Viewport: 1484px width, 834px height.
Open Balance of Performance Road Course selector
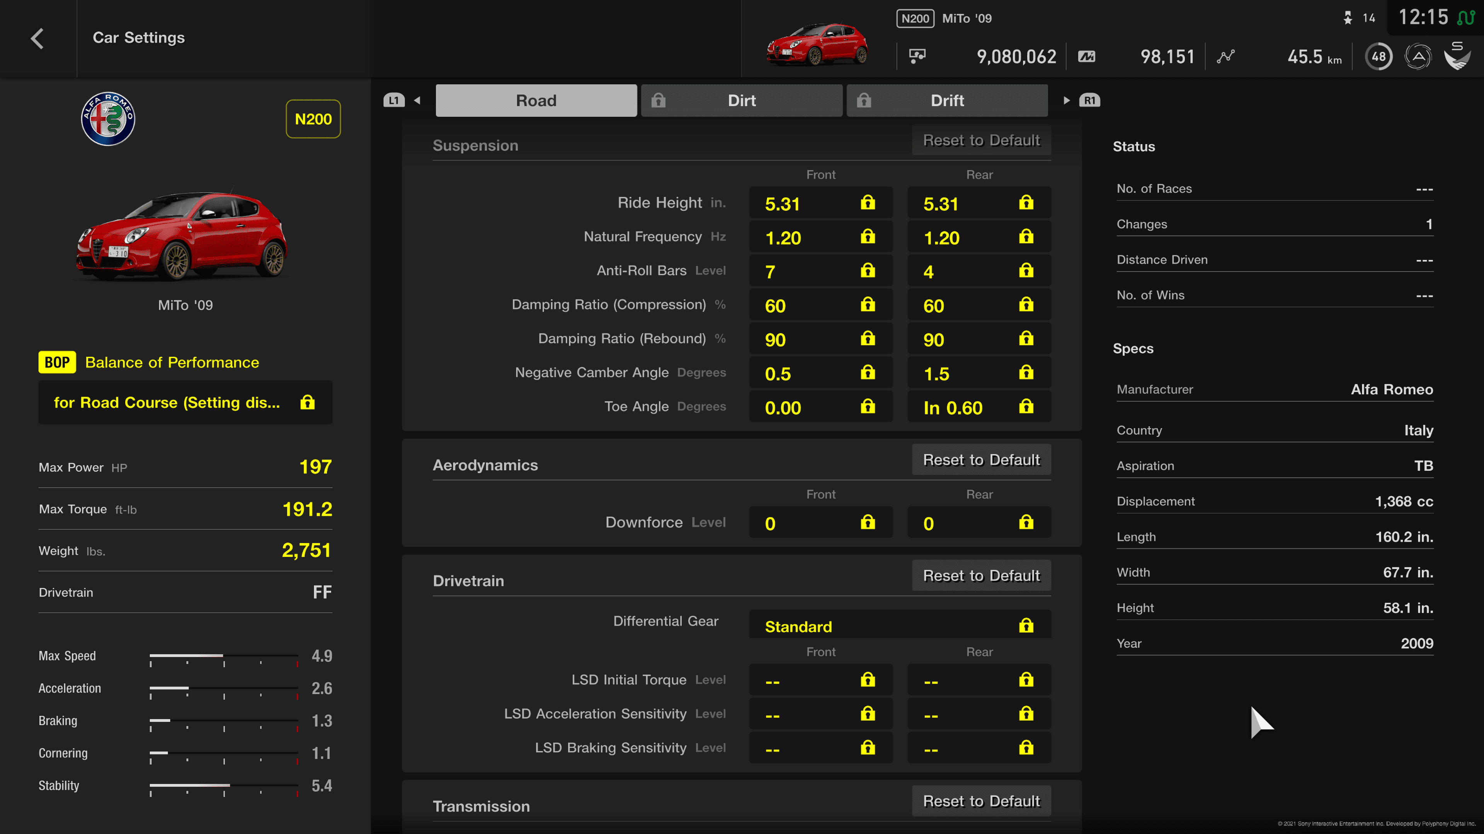click(x=185, y=402)
